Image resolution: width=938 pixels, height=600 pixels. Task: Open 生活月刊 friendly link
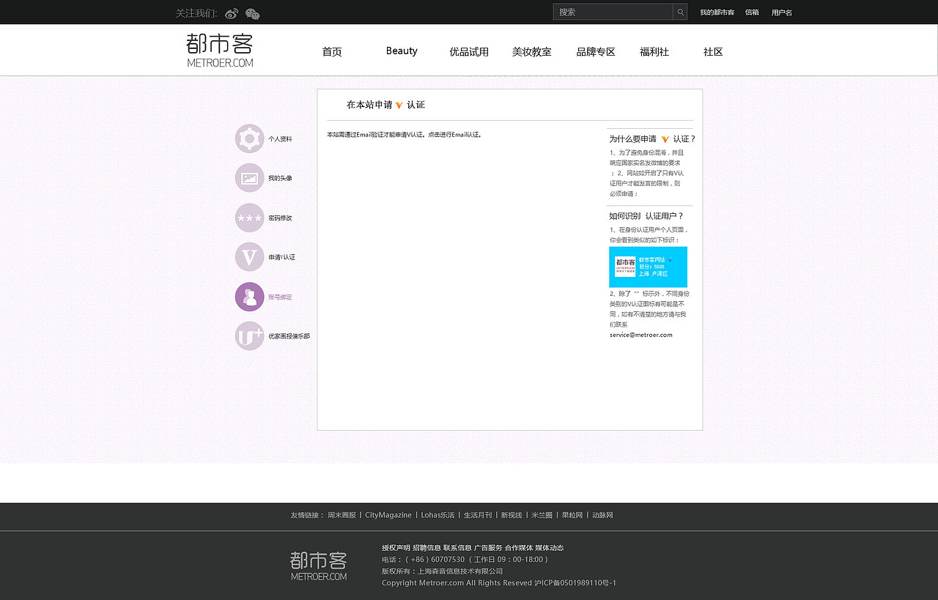click(478, 515)
